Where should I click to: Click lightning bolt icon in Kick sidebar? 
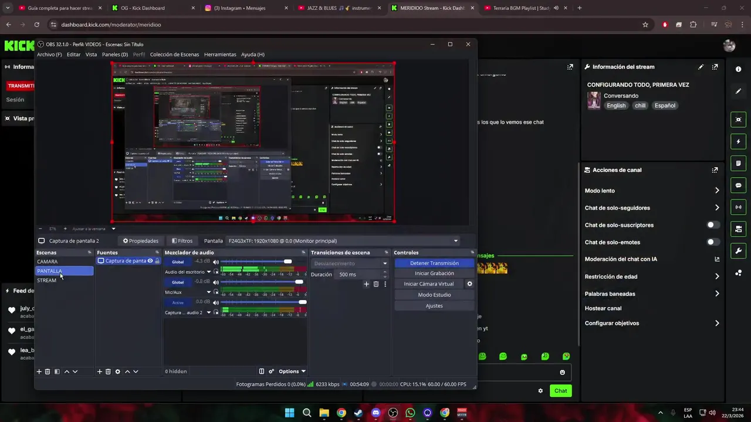[738, 142]
